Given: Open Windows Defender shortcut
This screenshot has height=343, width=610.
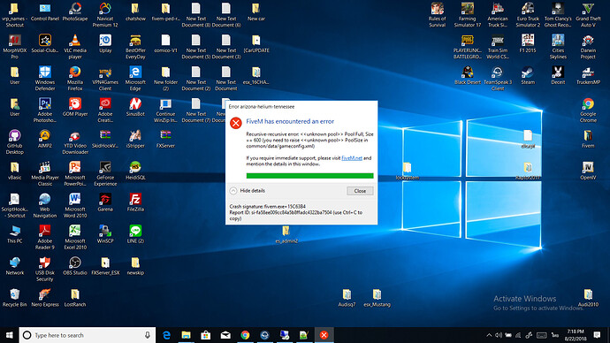Looking at the screenshot, I should (45, 79).
